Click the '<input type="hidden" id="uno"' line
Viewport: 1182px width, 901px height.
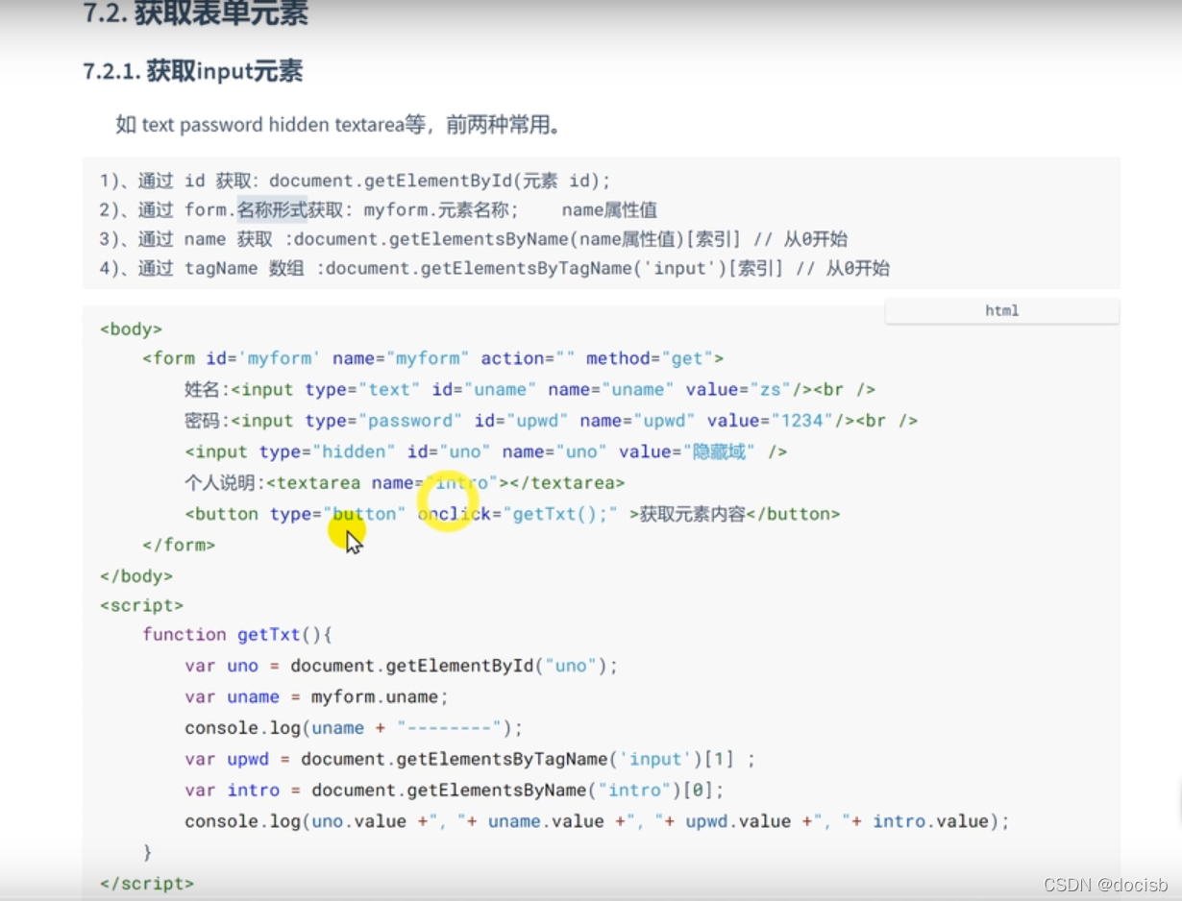pos(486,451)
